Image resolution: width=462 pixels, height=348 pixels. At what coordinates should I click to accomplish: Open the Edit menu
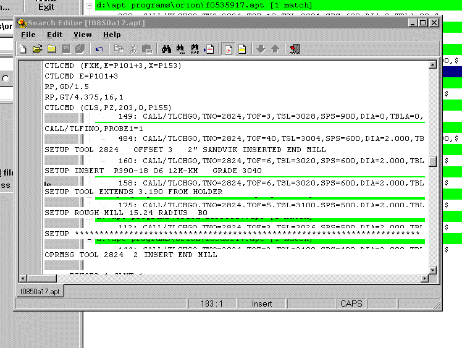click(x=54, y=35)
